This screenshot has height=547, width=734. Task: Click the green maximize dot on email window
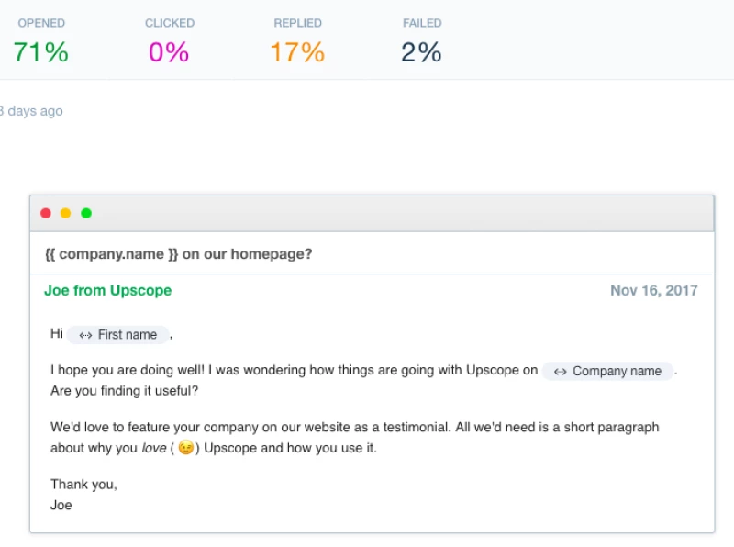pyautogui.click(x=86, y=214)
